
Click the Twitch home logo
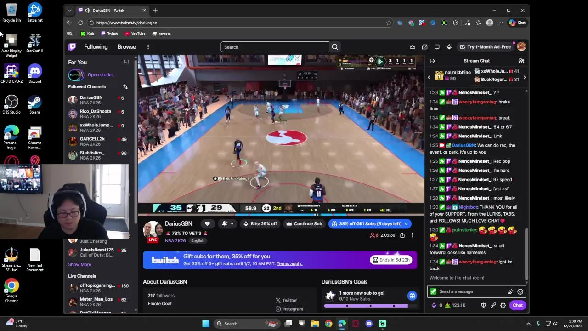[72, 47]
